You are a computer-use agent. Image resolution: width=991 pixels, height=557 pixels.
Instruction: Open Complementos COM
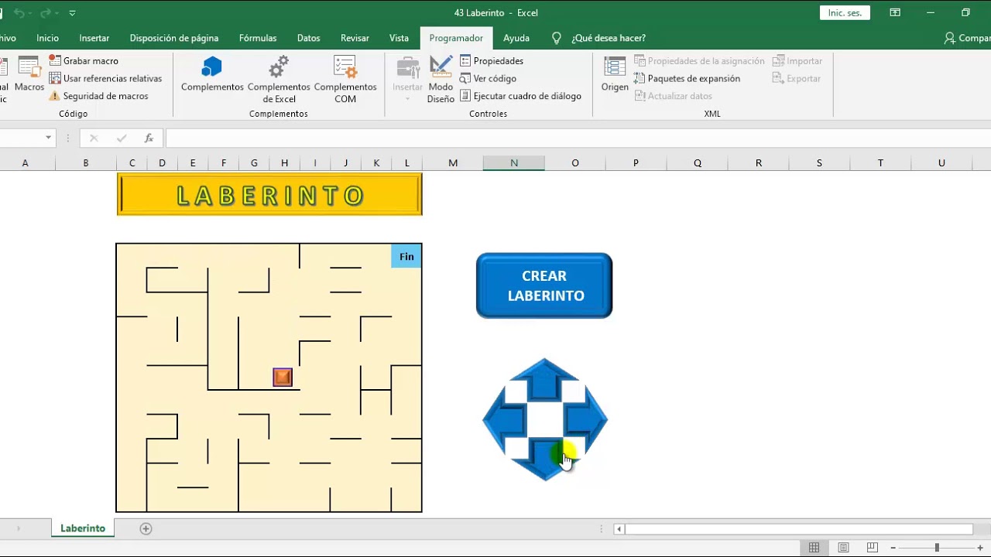tap(345, 80)
